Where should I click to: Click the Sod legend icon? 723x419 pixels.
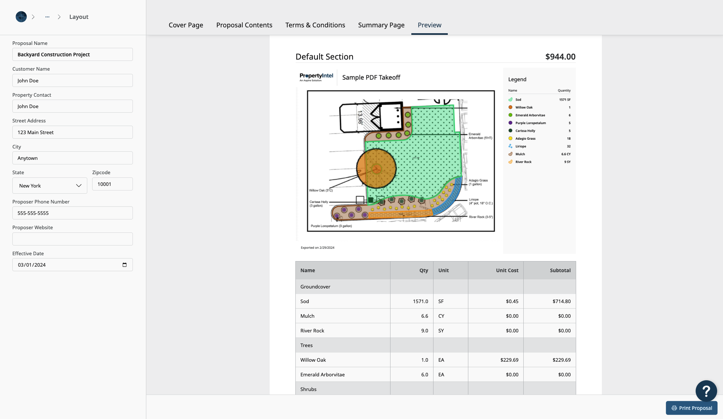coord(510,100)
